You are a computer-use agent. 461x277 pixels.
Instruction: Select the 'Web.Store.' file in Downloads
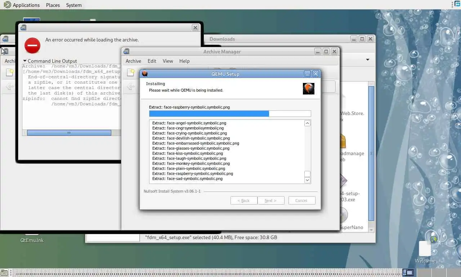pyautogui.click(x=352, y=113)
